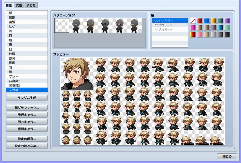The image size is (241, 163).
Task: Switch to the 男性 tab
Action: [9, 5]
